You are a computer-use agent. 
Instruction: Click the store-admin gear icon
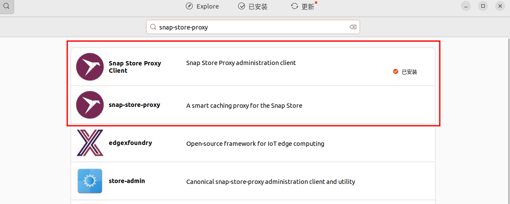90,181
